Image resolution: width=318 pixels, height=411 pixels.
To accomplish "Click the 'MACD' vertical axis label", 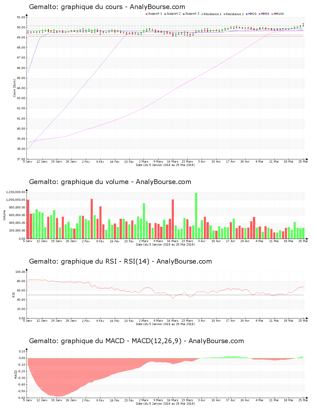I will click(x=16, y=374).
